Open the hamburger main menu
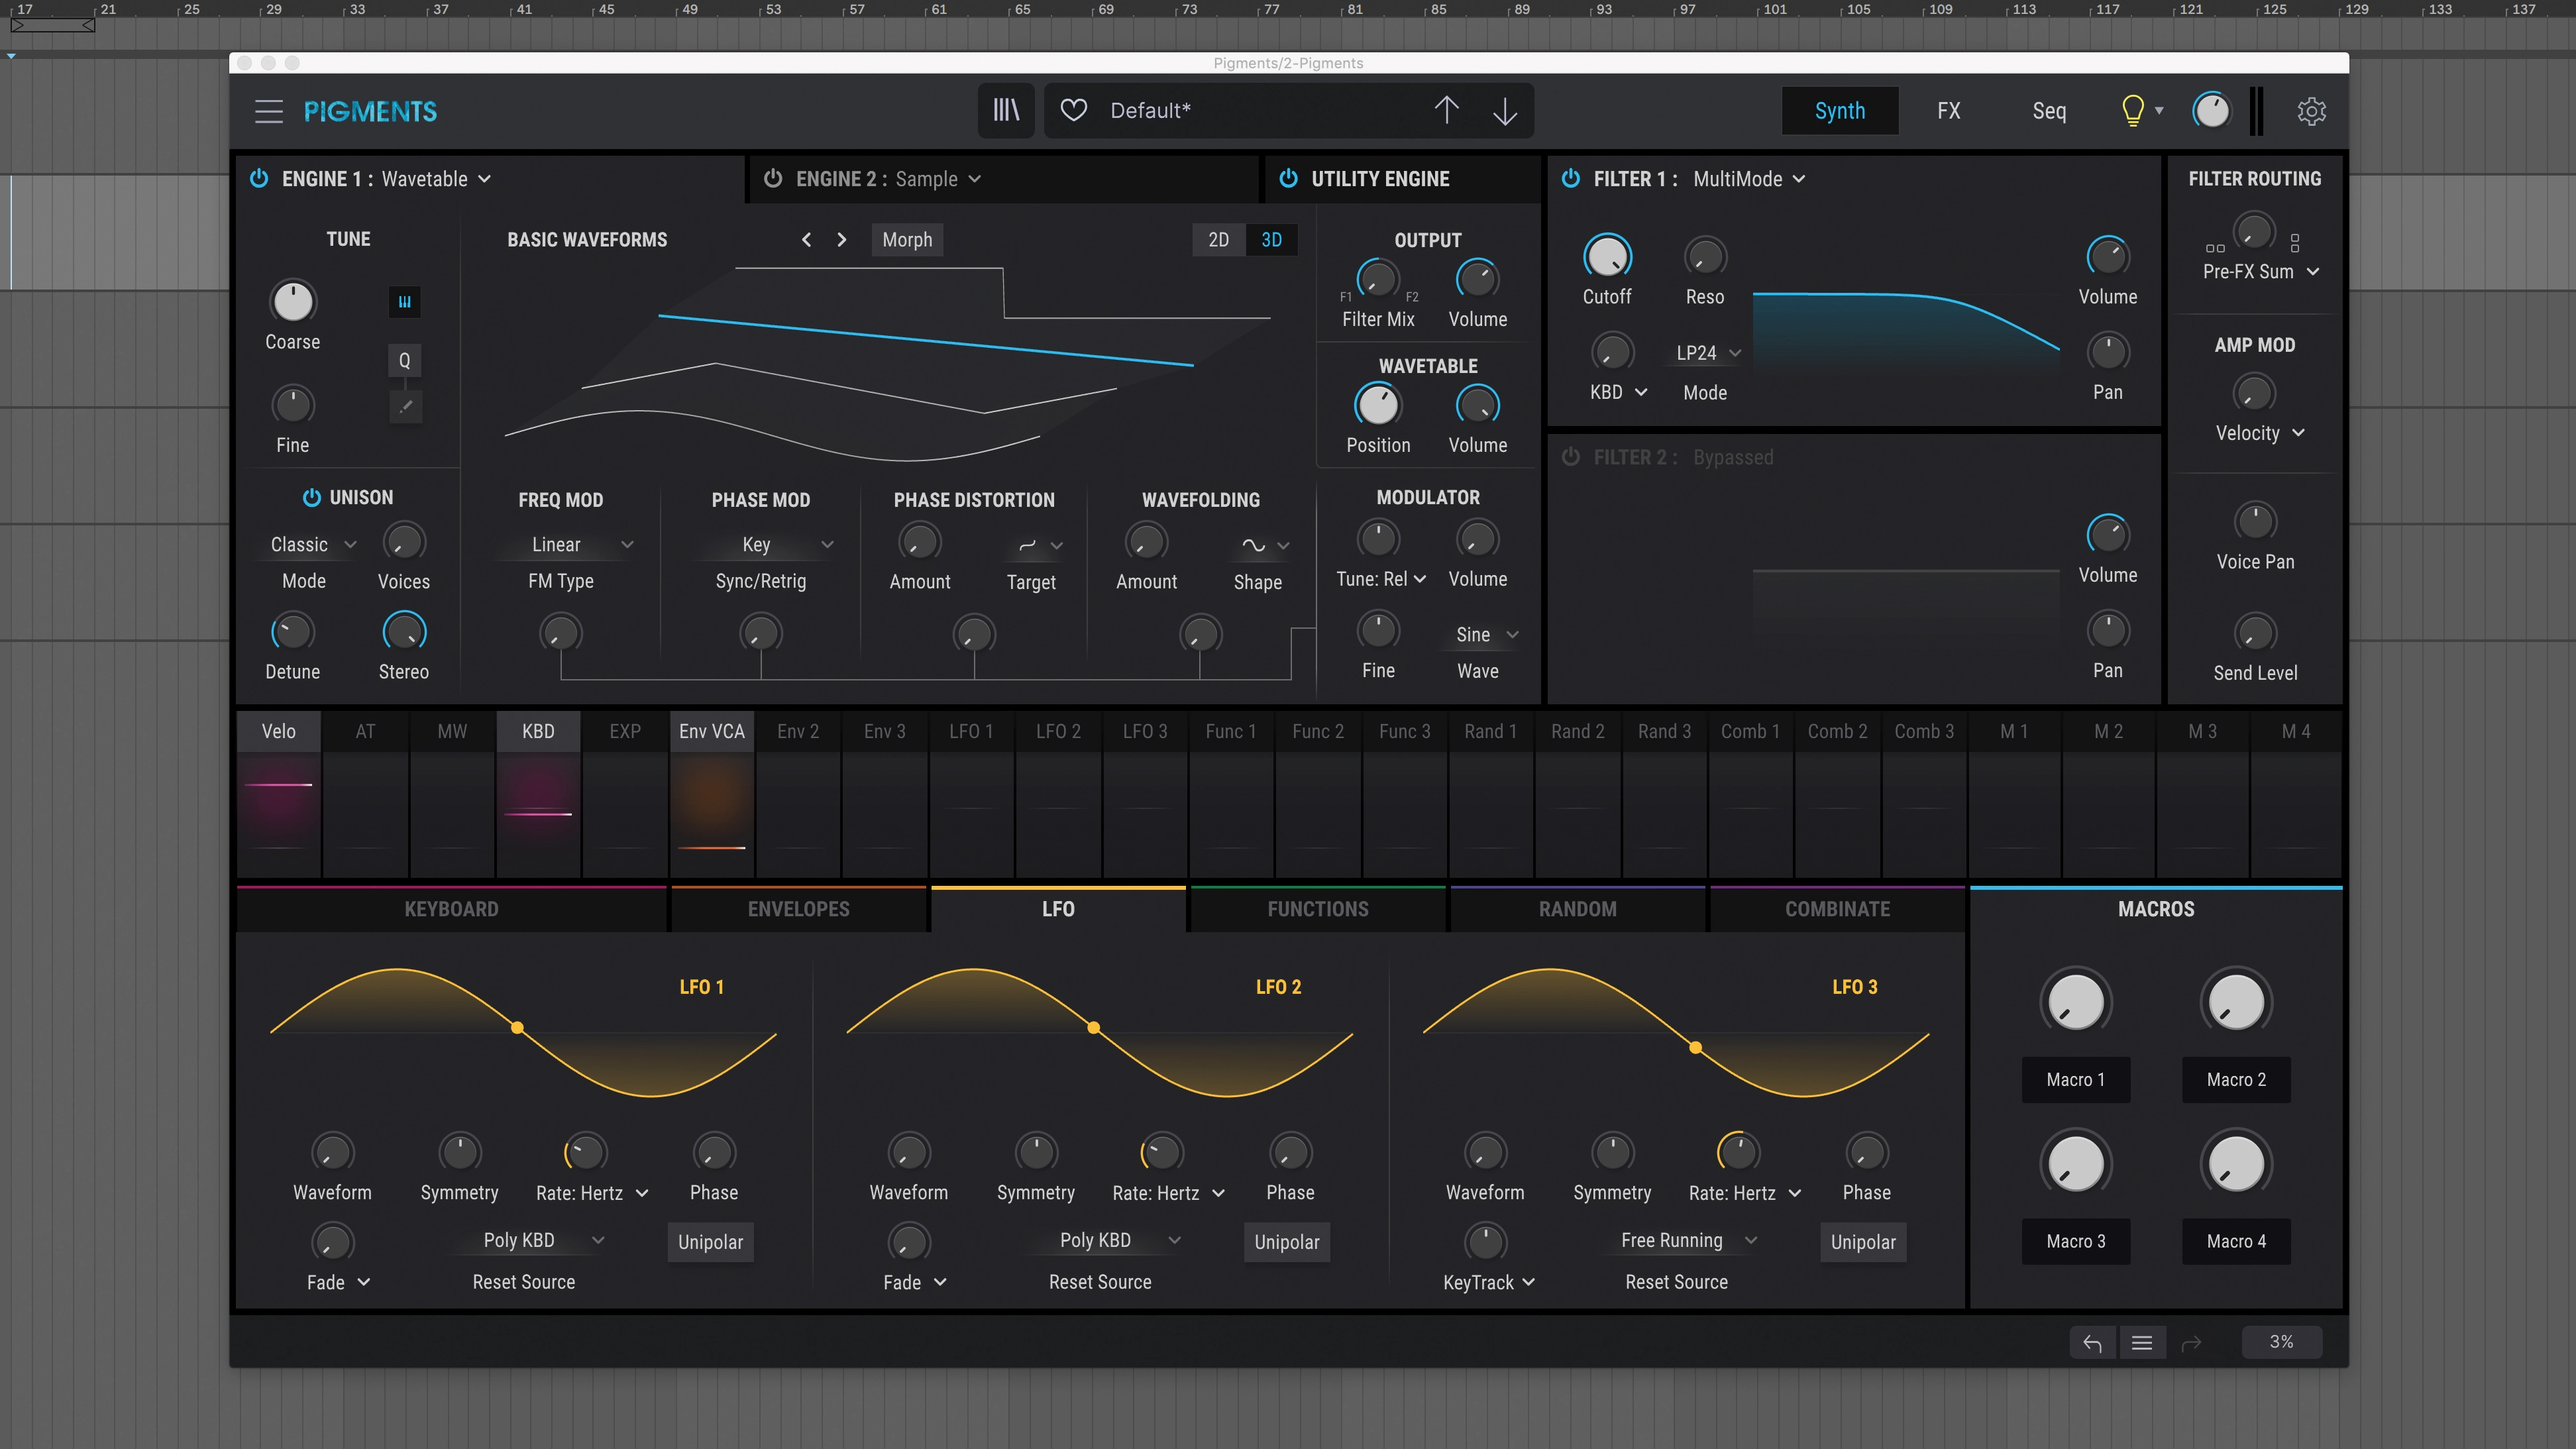 [268, 111]
